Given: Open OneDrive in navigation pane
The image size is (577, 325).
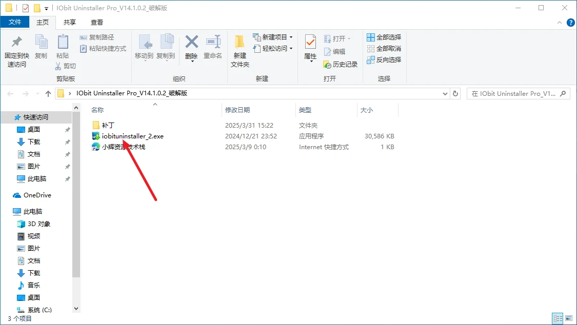Looking at the screenshot, I should pyautogui.click(x=37, y=195).
